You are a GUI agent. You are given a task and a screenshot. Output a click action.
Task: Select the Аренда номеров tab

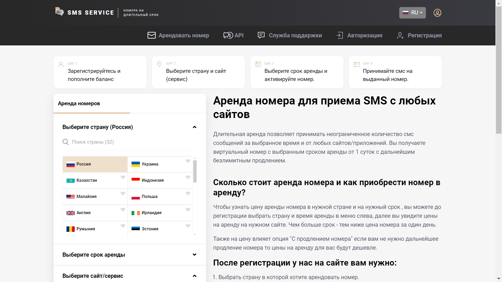pos(79,103)
